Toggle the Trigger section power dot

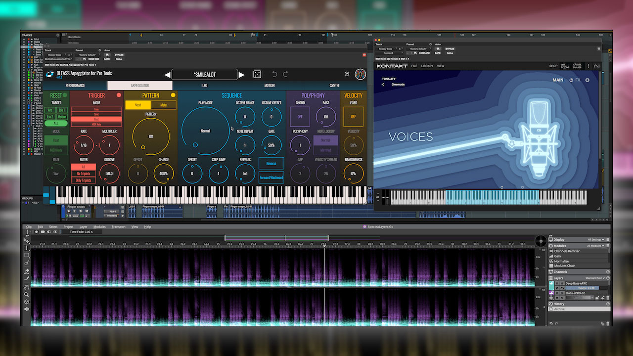(x=119, y=95)
